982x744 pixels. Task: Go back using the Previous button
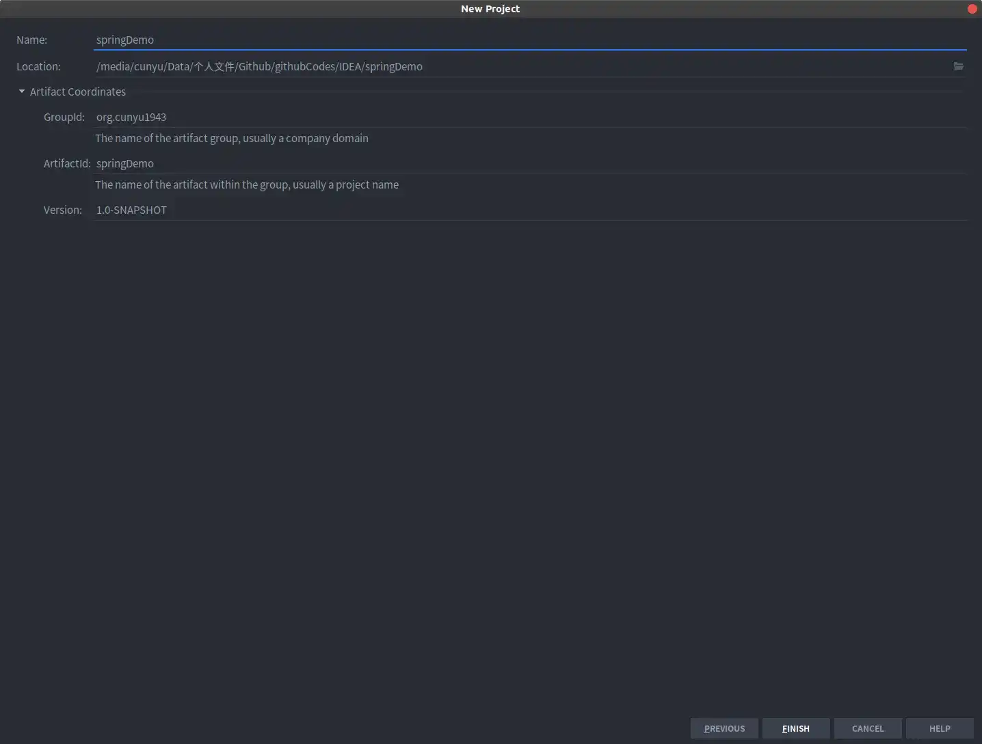coord(724,728)
